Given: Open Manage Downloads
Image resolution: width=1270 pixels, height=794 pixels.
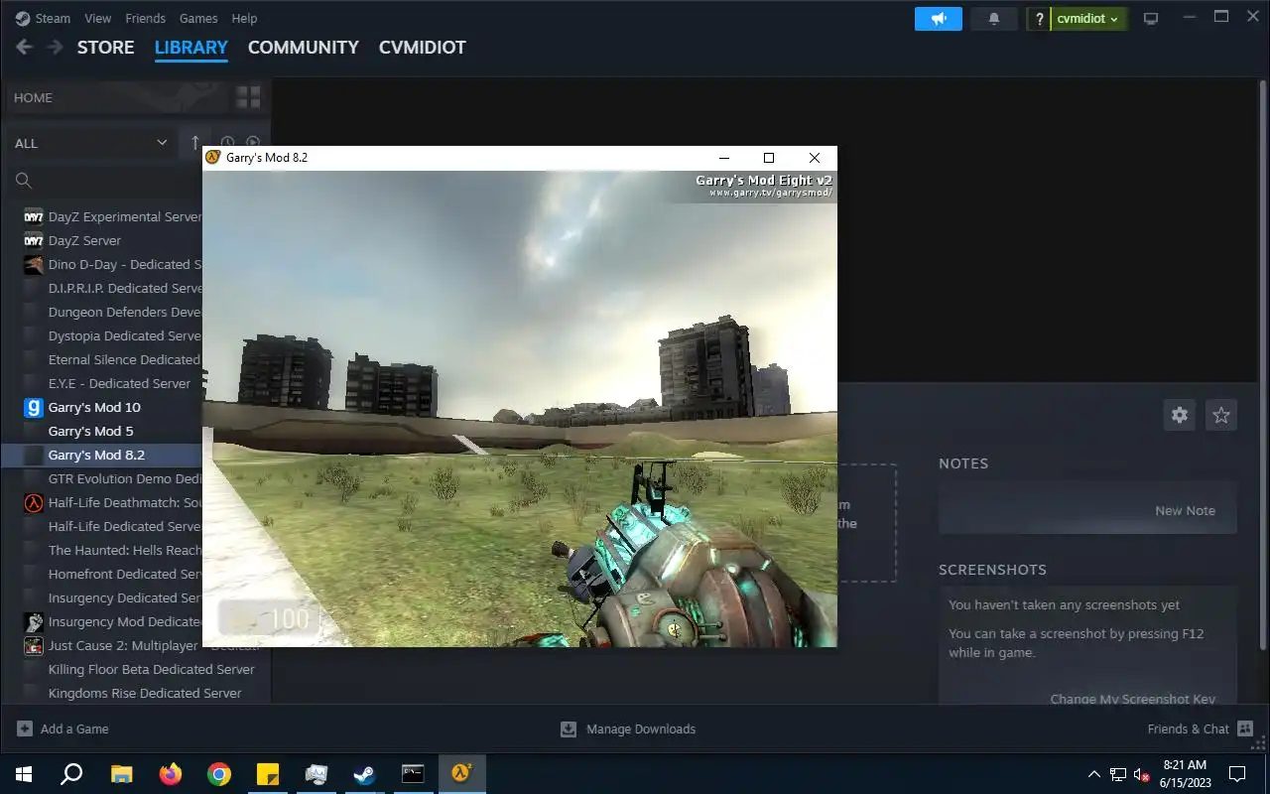Looking at the screenshot, I should (x=628, y=728).
